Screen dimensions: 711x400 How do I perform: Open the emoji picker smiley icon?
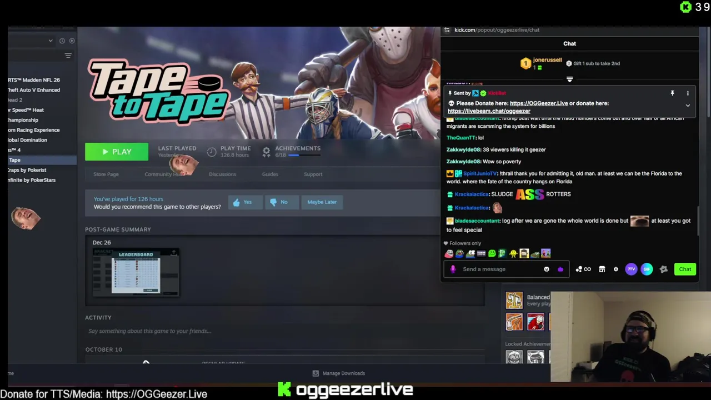point(547,269)
